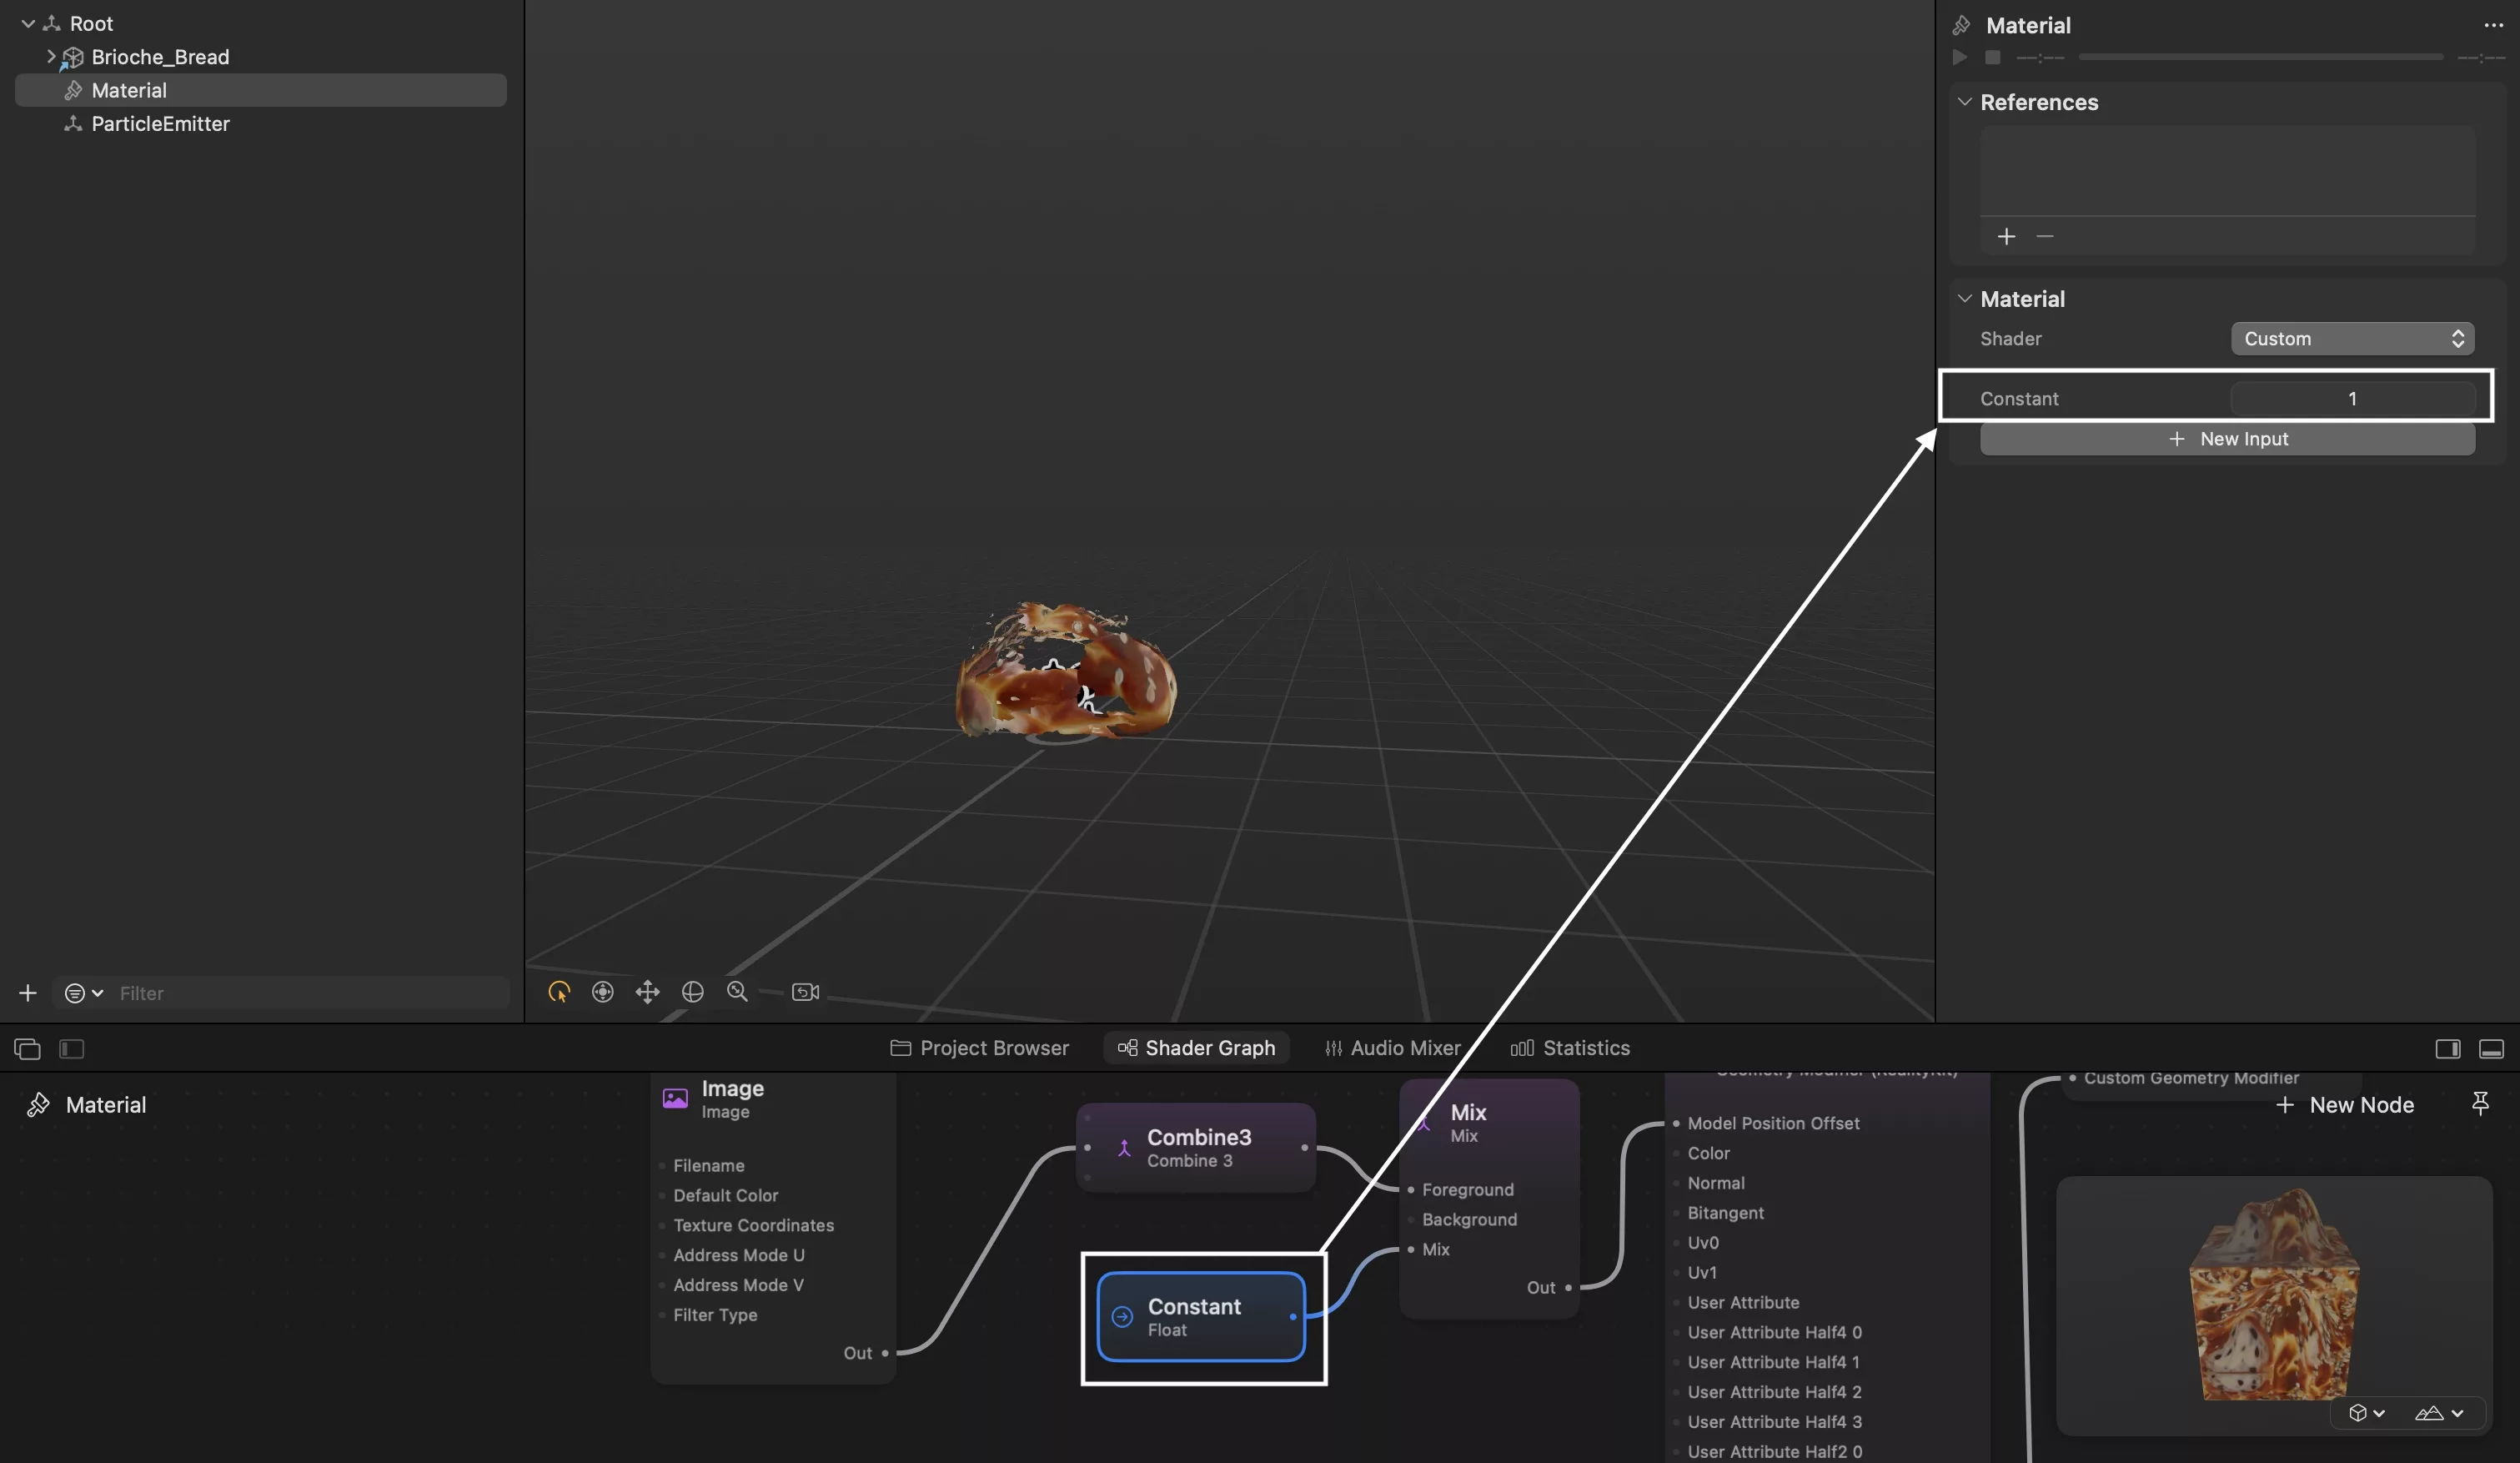This screenshot has height=1463, width=2520.
Task: Pick the globe rotate view tool
Action: pos(692,992)
